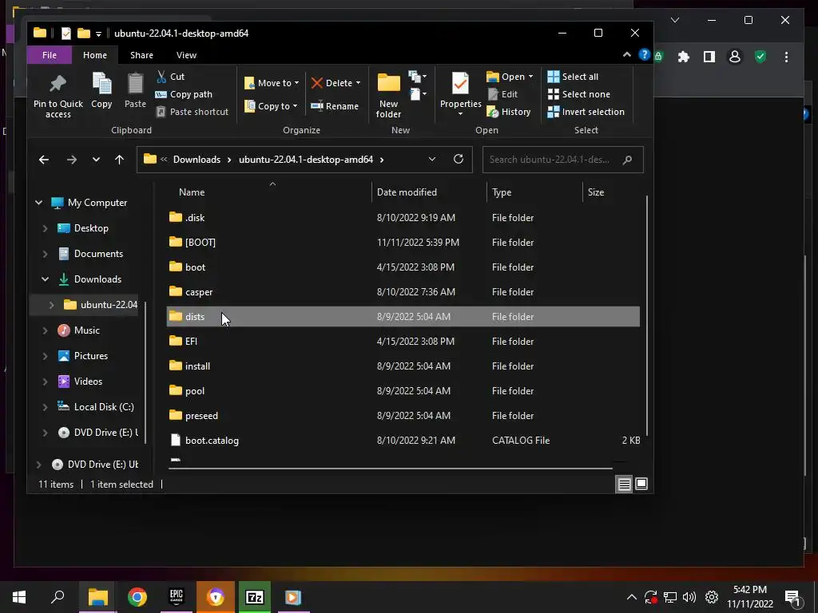Viewport: 818px width, 613px height.
Task: Go back with the Back arrow
Action: [44, 160]
